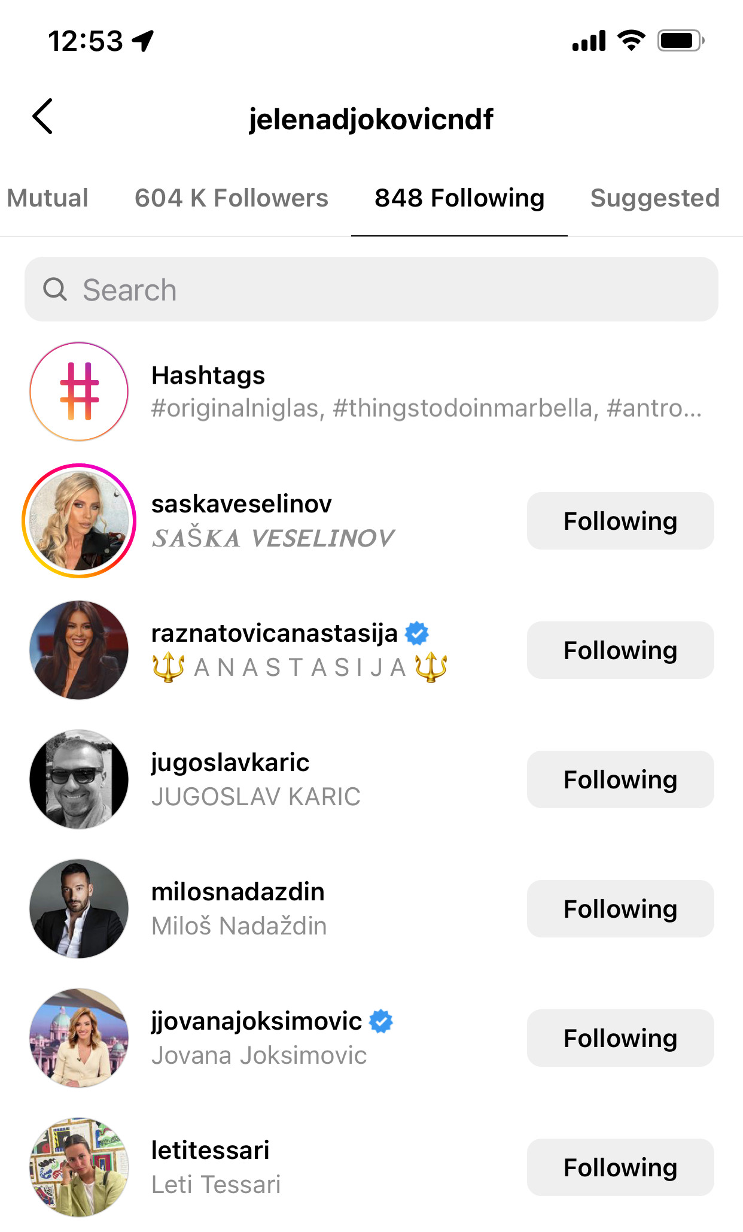Image resolution: width=743 pixels, height=1232 pixels.
Task: Tap the Wi-Fi status icon
Action: pyautogui.click(x=631, y=41)
